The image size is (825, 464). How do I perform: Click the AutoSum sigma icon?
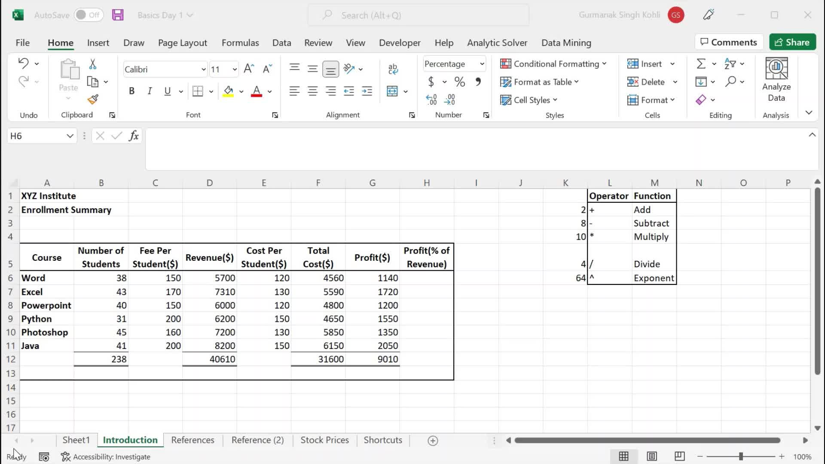pyautogui.click(x=701, y=64)
